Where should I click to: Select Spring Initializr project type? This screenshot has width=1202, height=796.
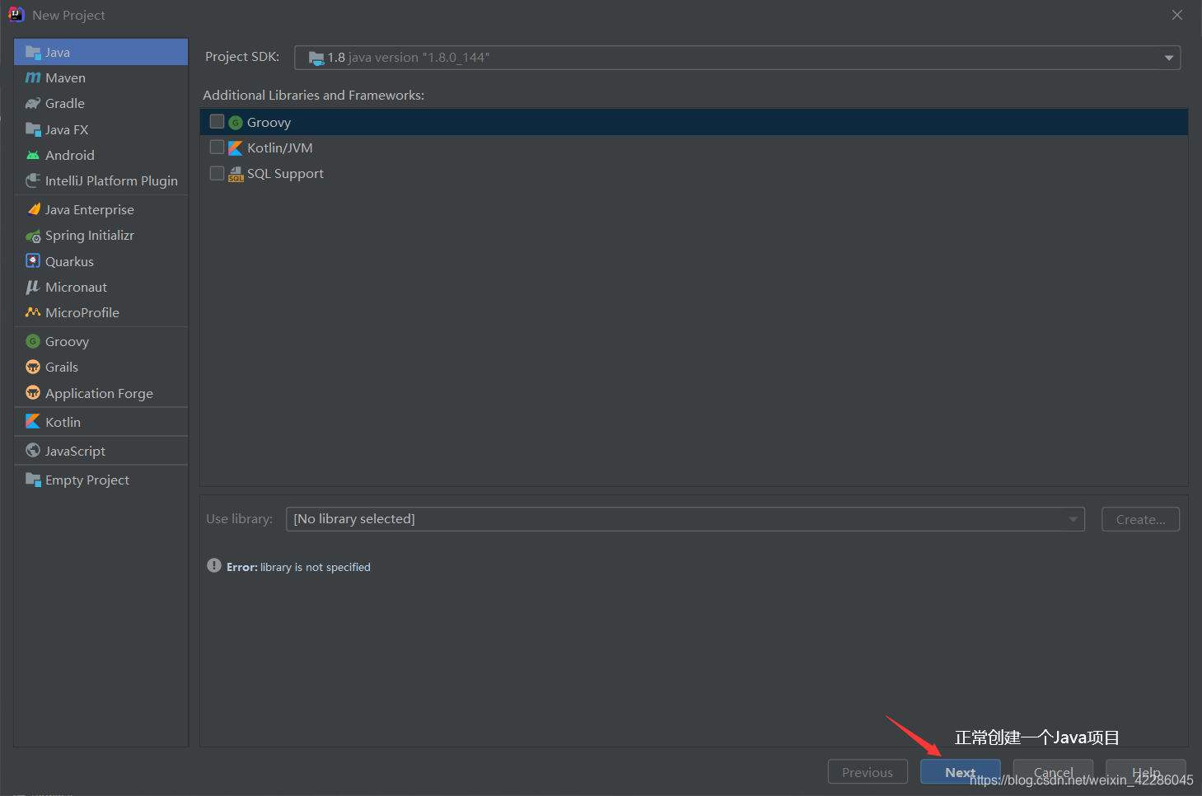point(101,236)
